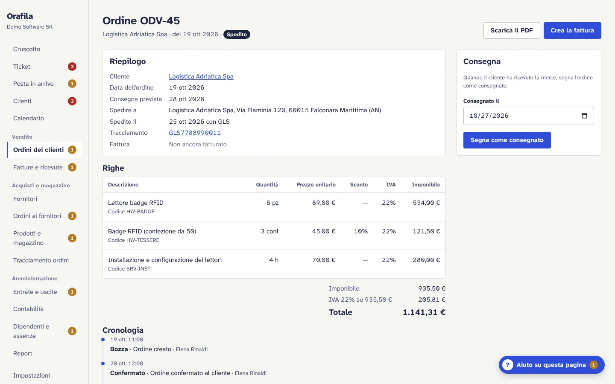Focus the Consegnato il date field
The image size is (615, 384).
[528, 116]
